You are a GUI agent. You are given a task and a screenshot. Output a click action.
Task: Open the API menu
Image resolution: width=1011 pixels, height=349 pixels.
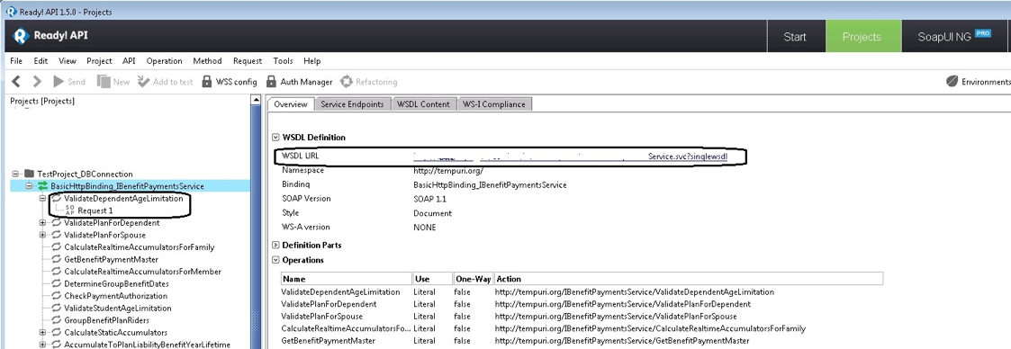129,61
